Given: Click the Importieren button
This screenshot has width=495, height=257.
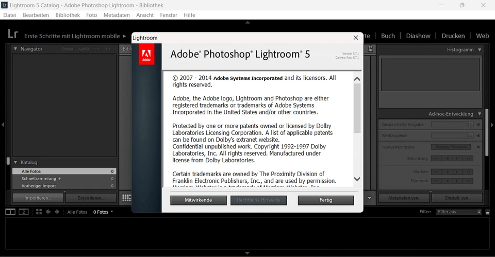Looking at the screenshot, I should [x=38, y=198].
